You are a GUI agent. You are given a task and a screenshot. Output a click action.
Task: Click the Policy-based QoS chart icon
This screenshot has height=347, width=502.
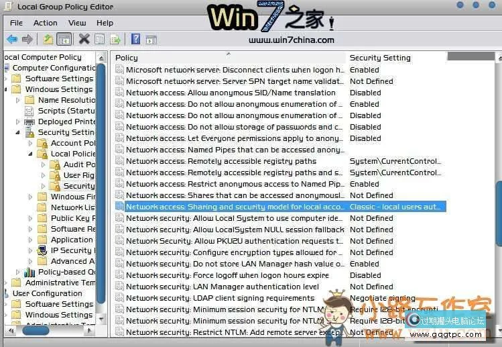coord(29,272)
